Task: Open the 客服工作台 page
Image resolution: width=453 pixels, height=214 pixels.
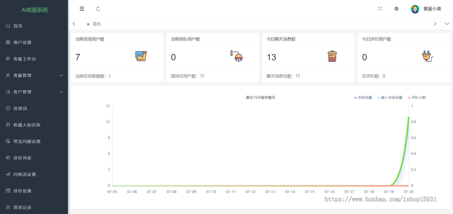Action: 25,59
